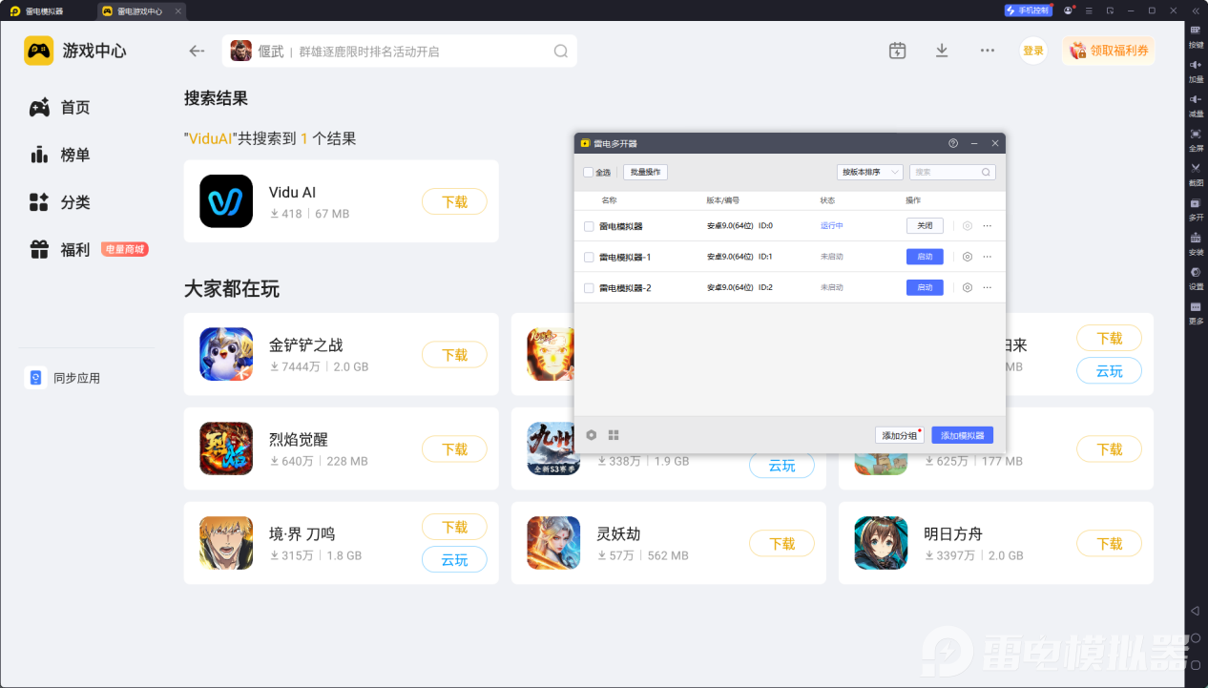Tick the checkbox for 雷电模拟器-1
Image resolution: width=1208 pixels, height=688 pixels.
click(589, 257)
